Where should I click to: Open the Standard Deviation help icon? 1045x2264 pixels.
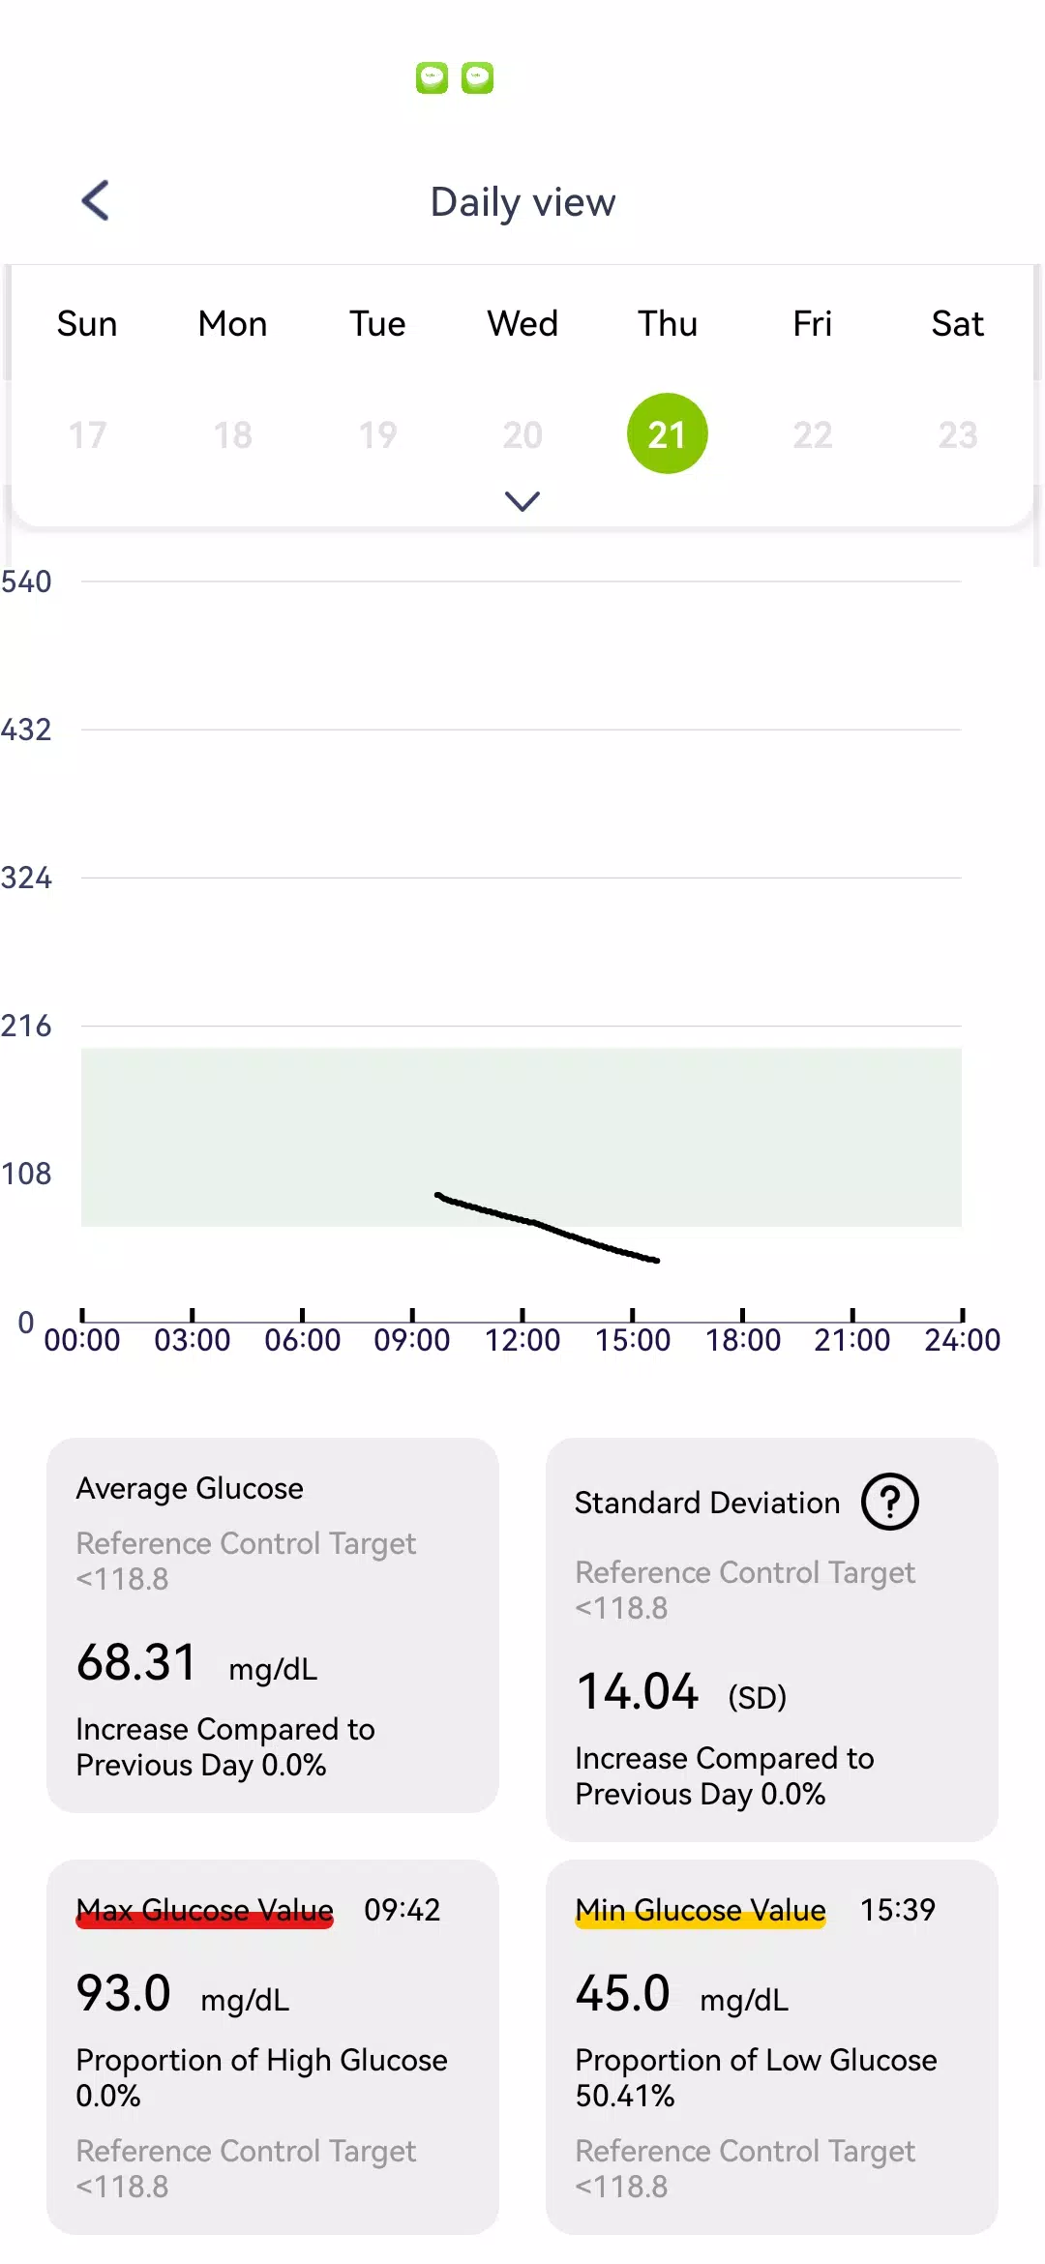(x=890, y=1502)
